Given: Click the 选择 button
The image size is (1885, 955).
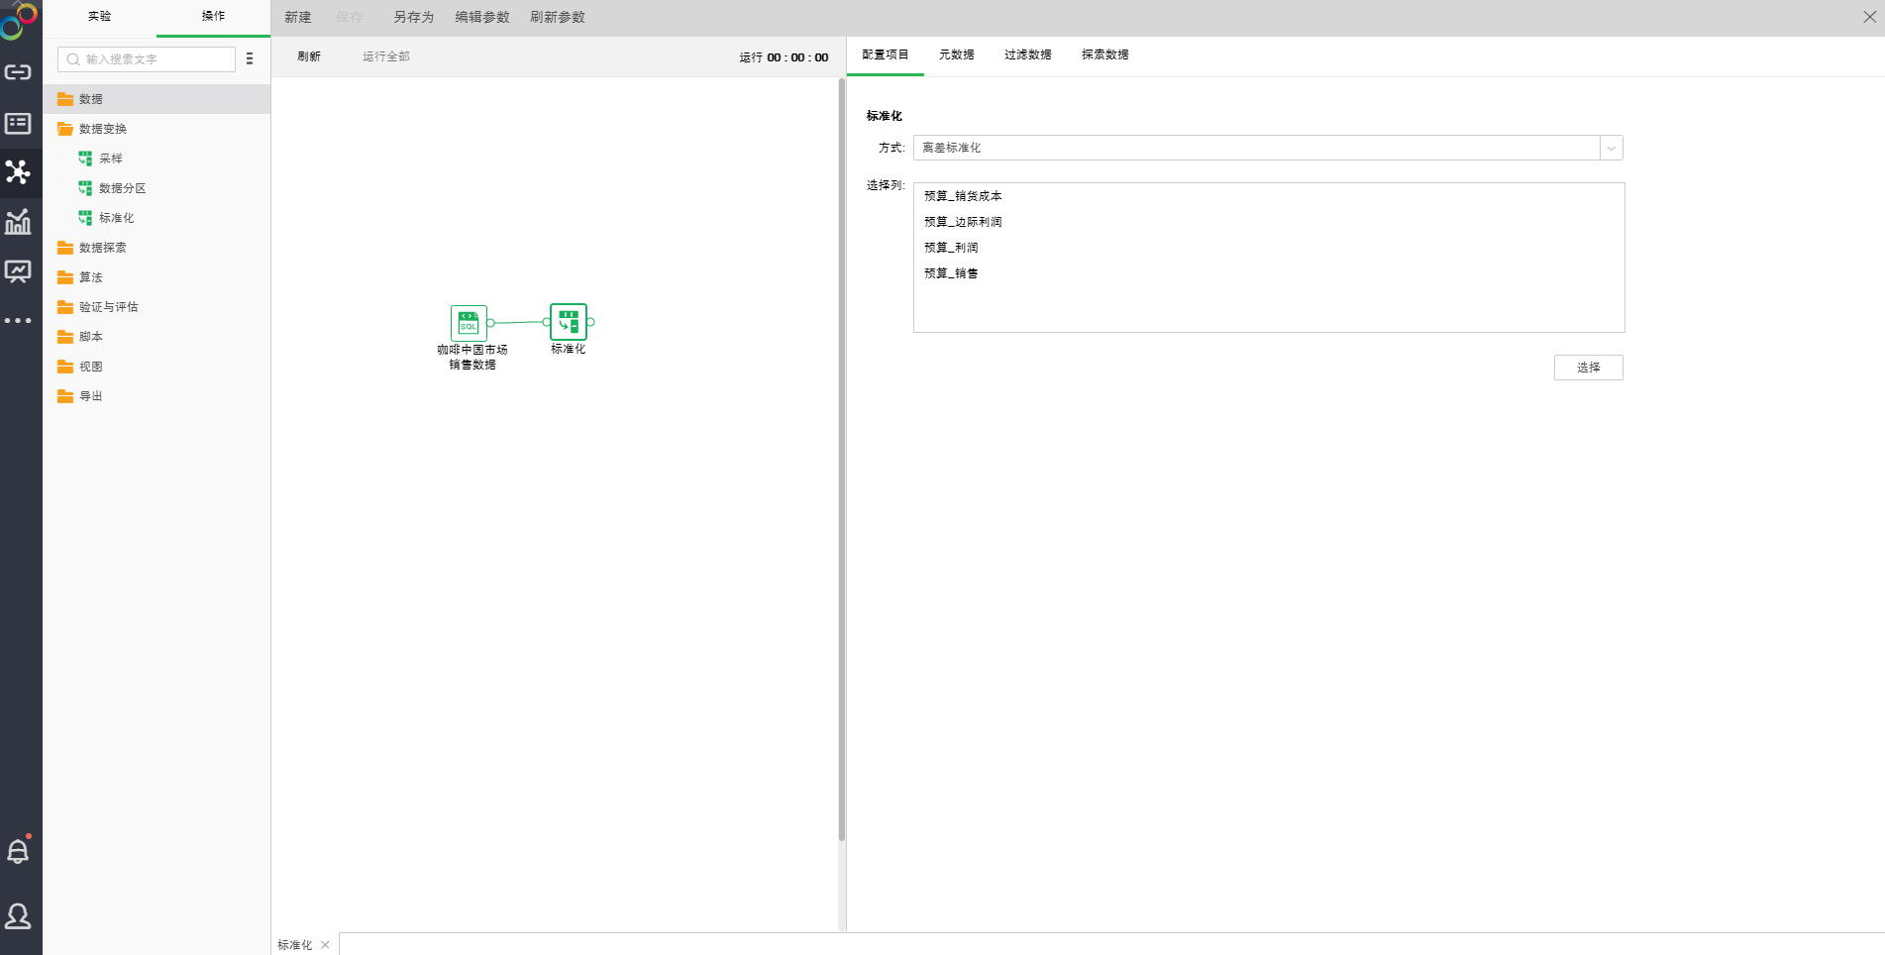Looking at the screenshot, I should click(x=1588, y=368).
